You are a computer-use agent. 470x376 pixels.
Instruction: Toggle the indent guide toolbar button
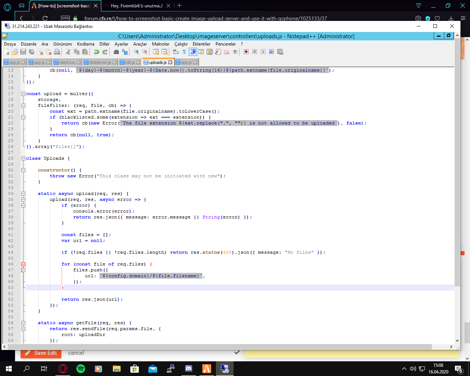click(x=193, y=52)
